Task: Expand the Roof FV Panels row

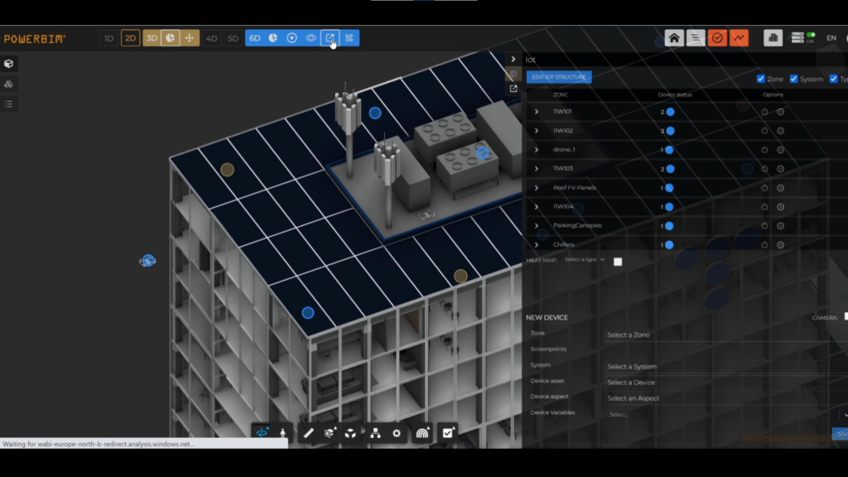Action: pyautogui.click(x=537, y=188)
